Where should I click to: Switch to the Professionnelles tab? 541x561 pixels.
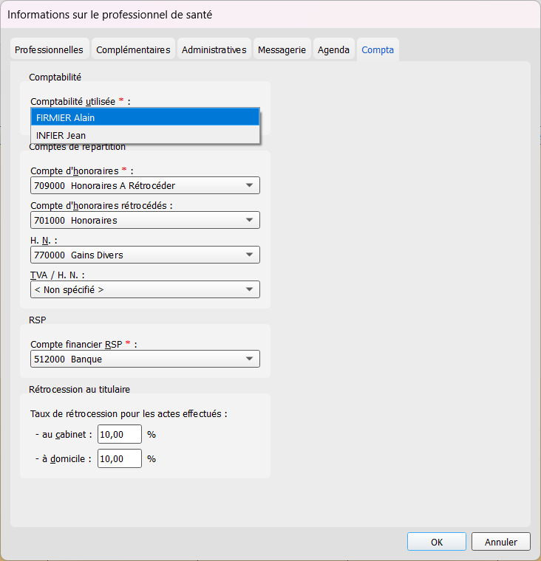[49, 49]
